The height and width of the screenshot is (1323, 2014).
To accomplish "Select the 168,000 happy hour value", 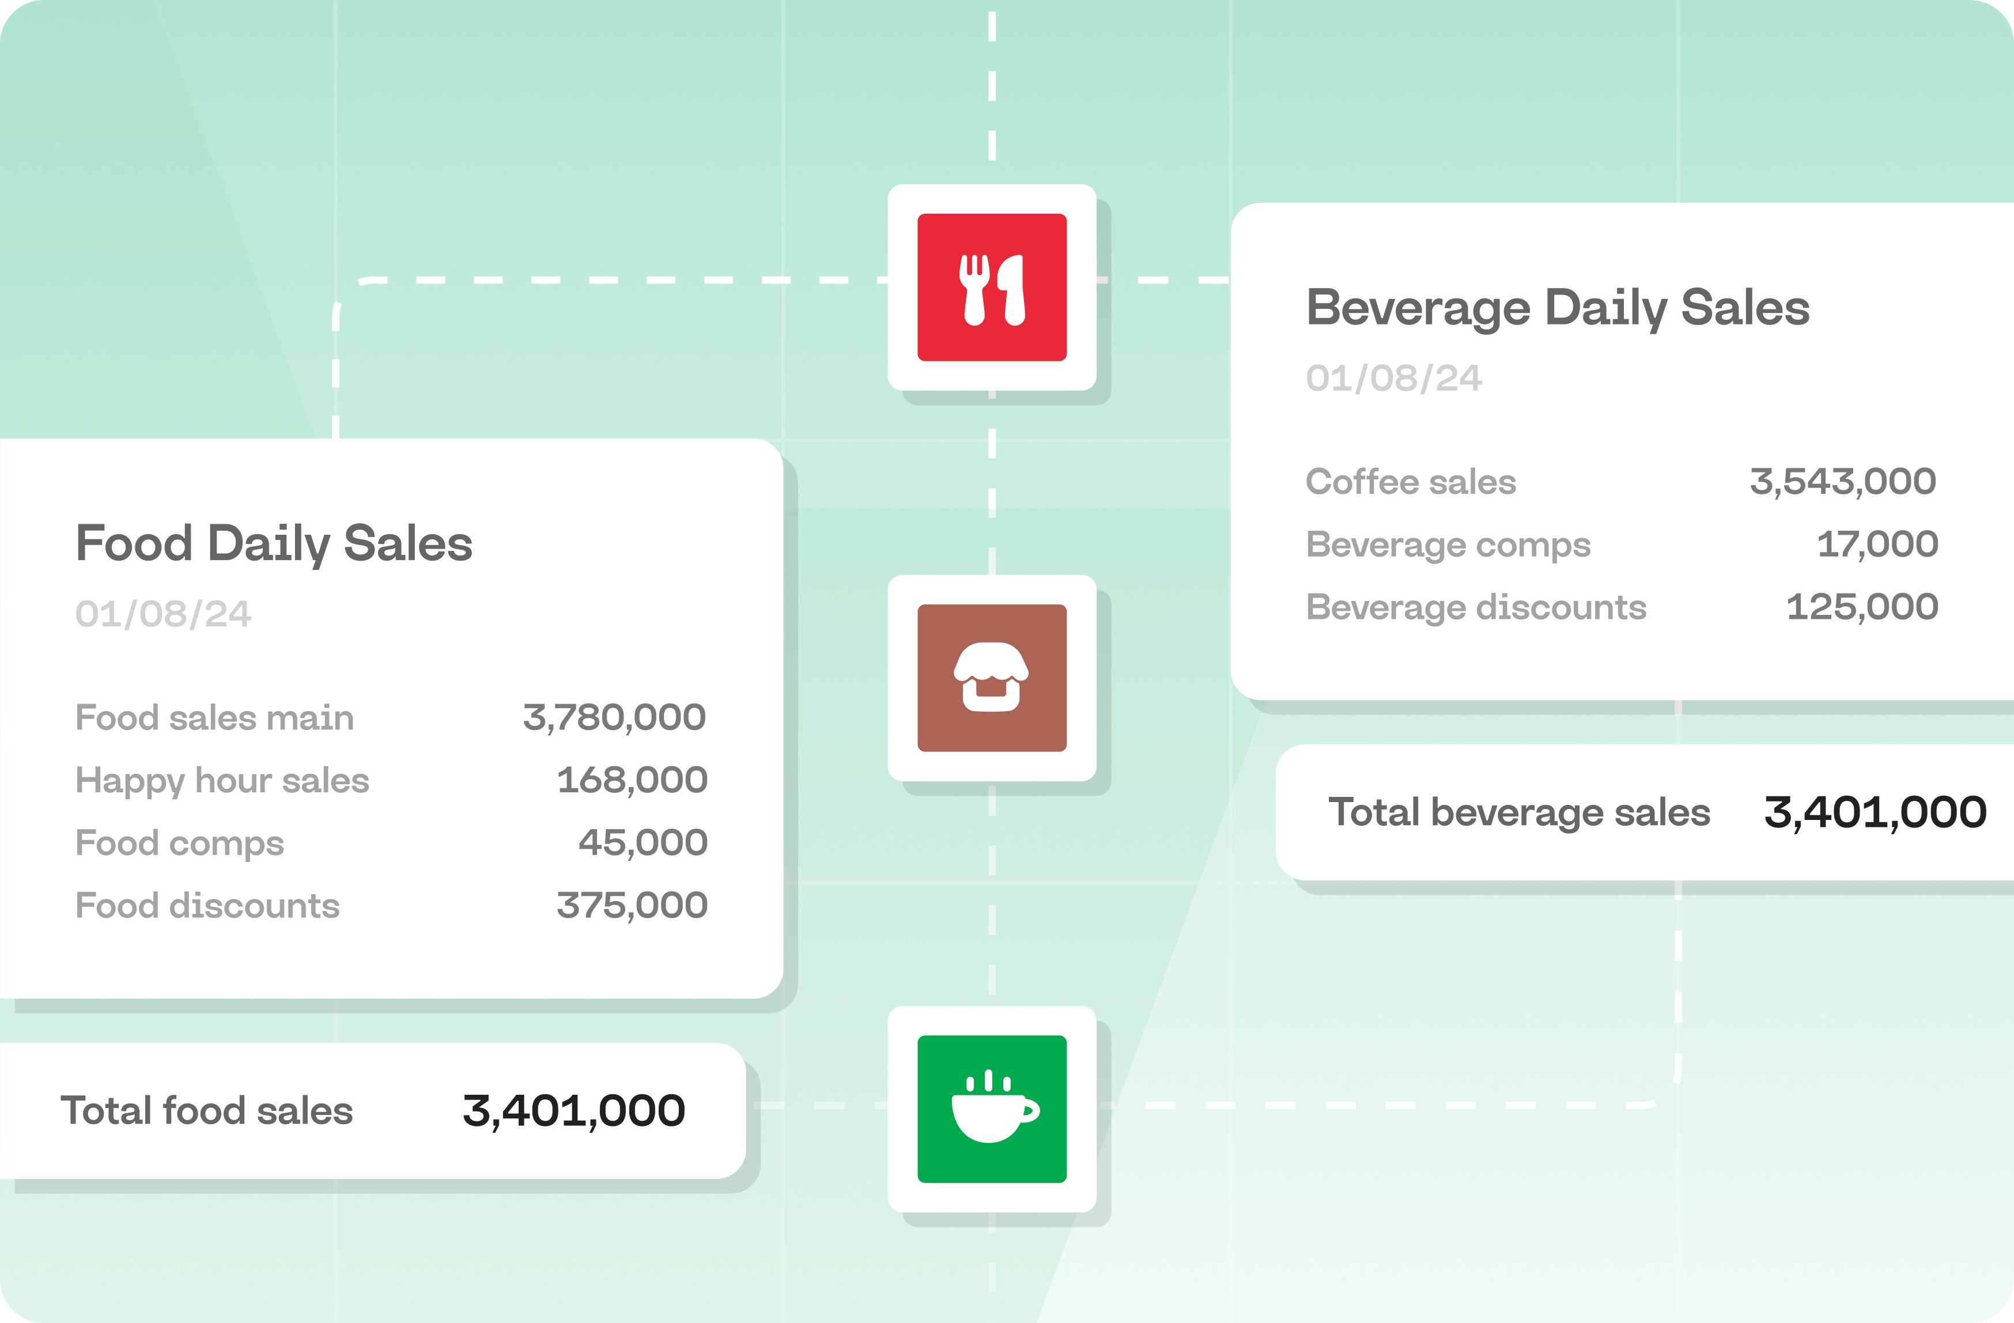I will [631, 781].
